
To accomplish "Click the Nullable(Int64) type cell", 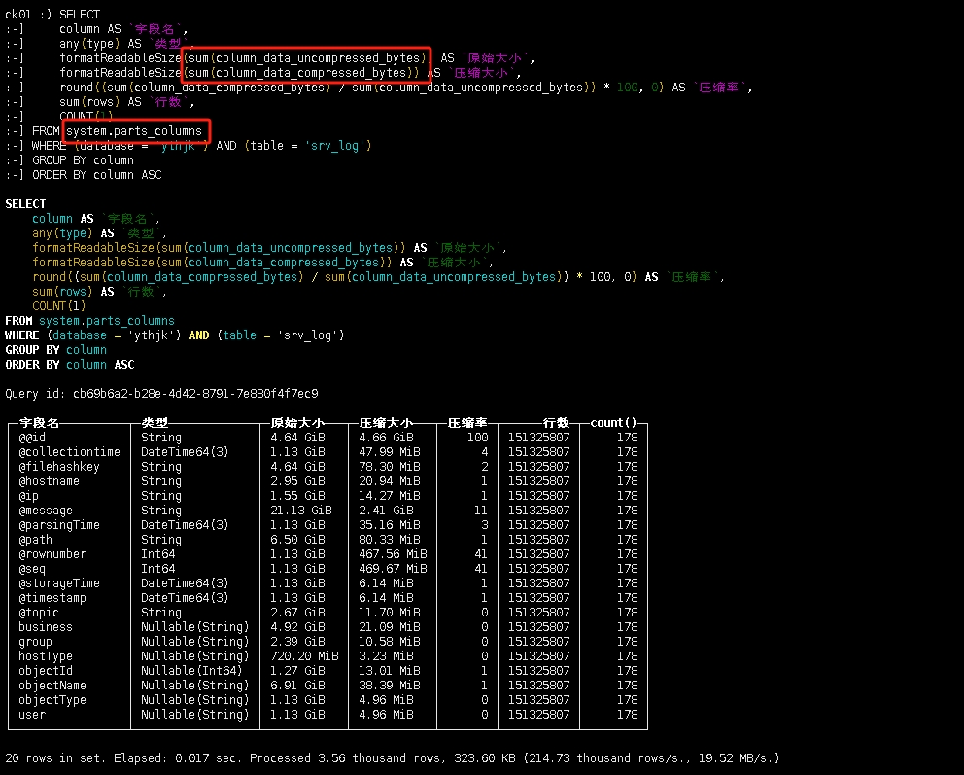I will tap(191, 671).
